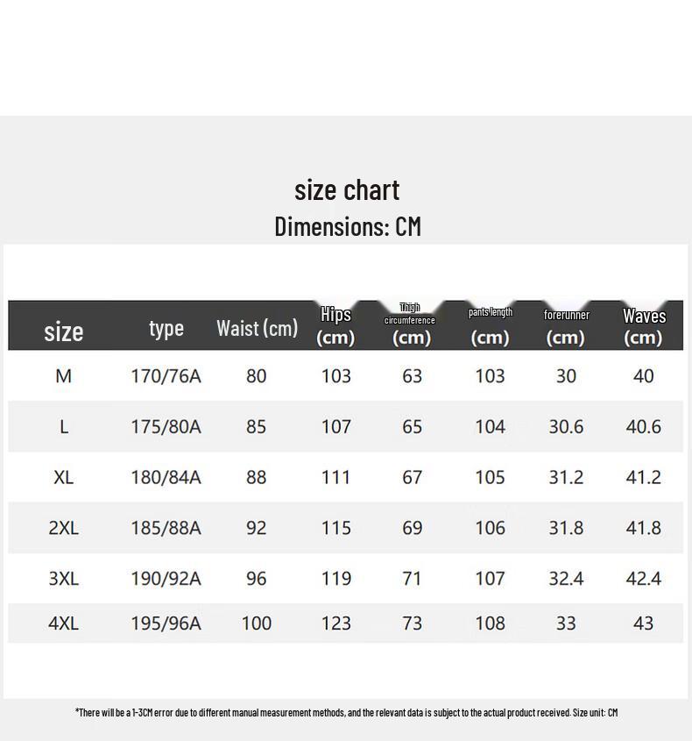Click the XL size row label

[x=64, y=477]
